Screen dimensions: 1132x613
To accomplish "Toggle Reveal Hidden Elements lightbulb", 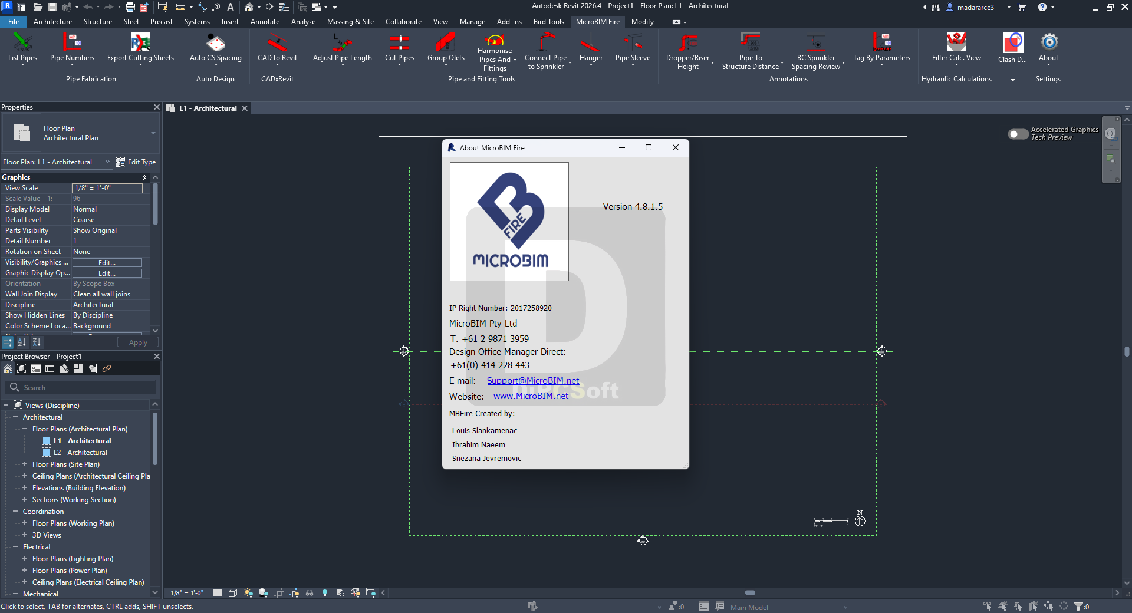I will click(x=325, y=593).
